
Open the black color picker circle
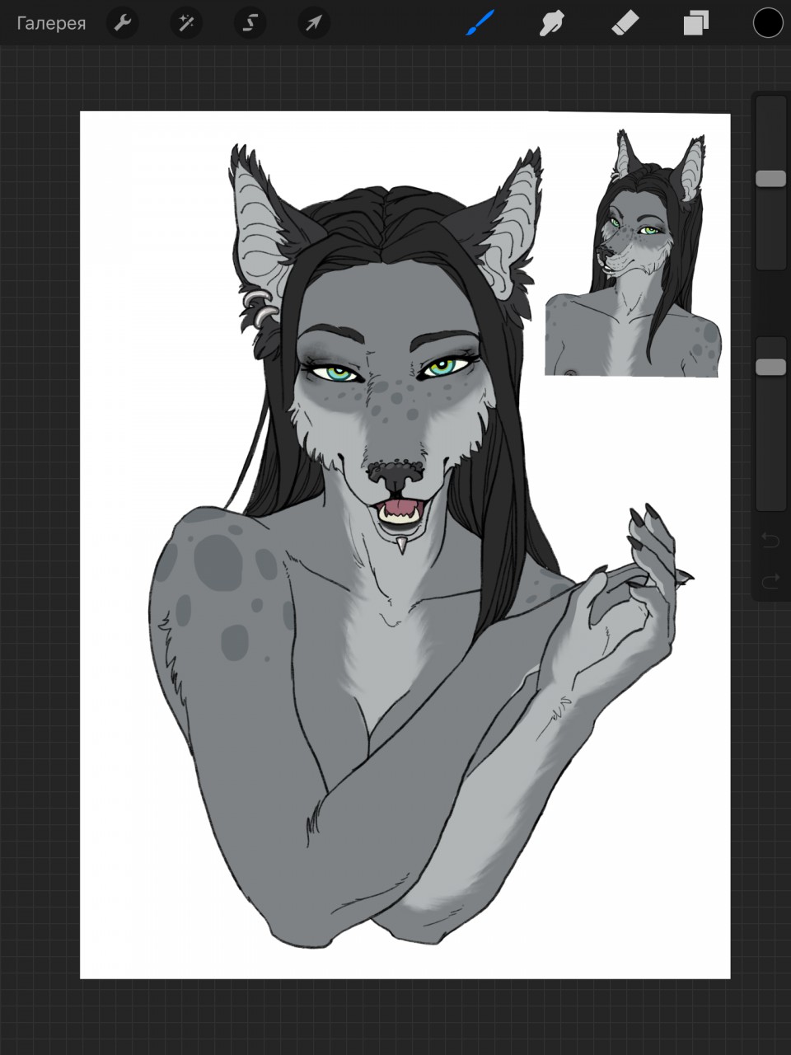point(767,23)
